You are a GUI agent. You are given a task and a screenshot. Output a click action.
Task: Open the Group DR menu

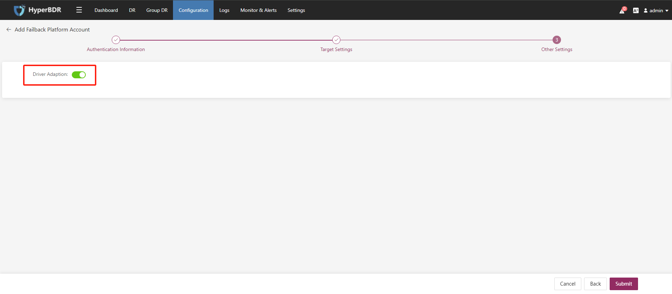pos(157,10)
